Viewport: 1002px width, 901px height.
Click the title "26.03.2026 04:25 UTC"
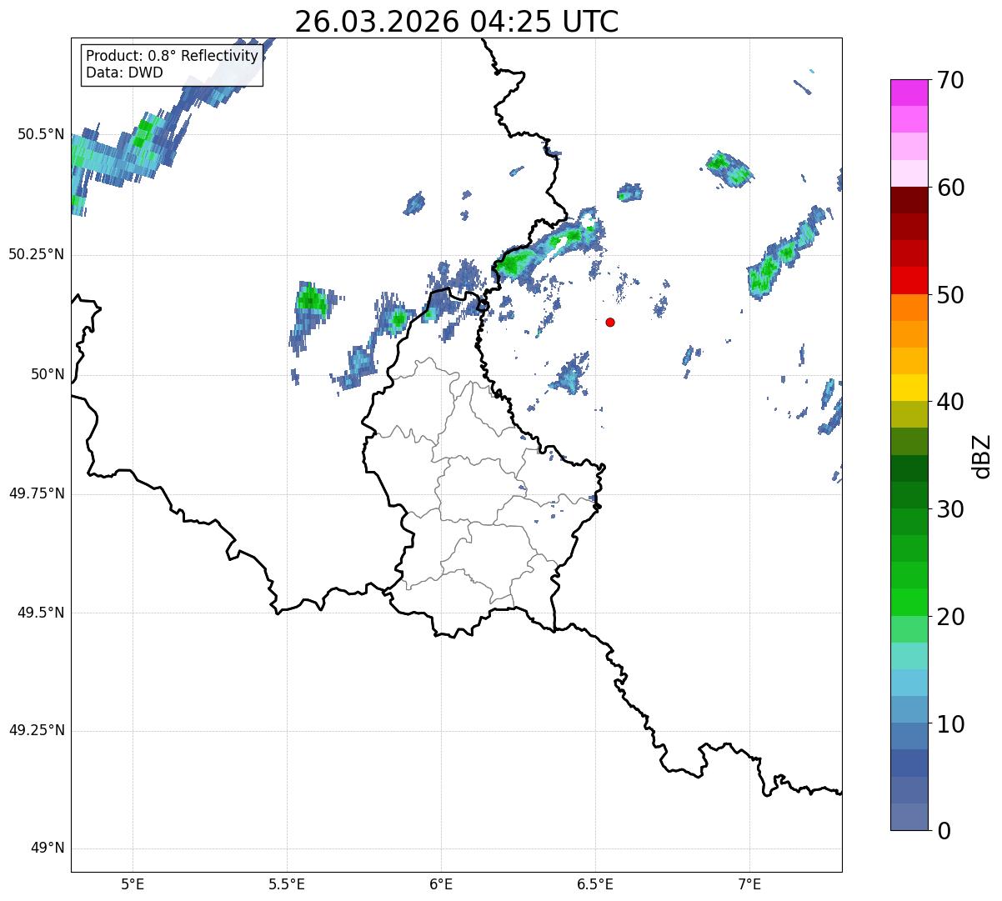(457, 22)
